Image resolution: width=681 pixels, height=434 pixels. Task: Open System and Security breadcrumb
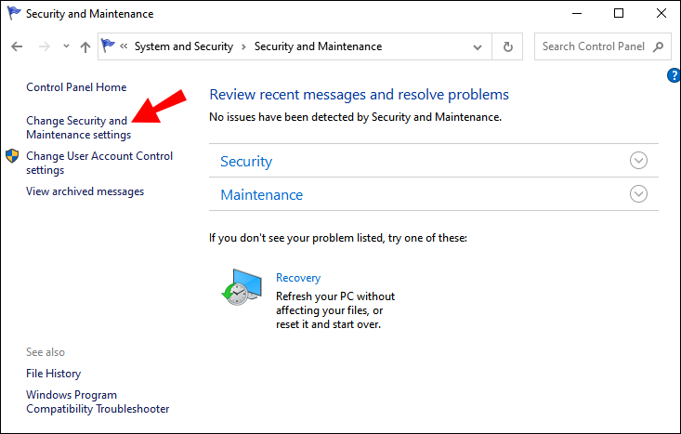tap(185, 46)
